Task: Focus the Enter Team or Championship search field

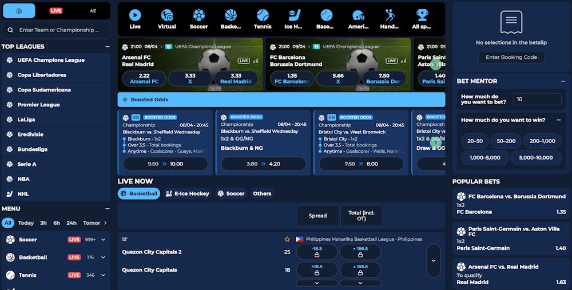Action: click(56, 30)
